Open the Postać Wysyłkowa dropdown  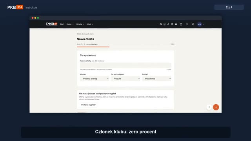(156, 79)
